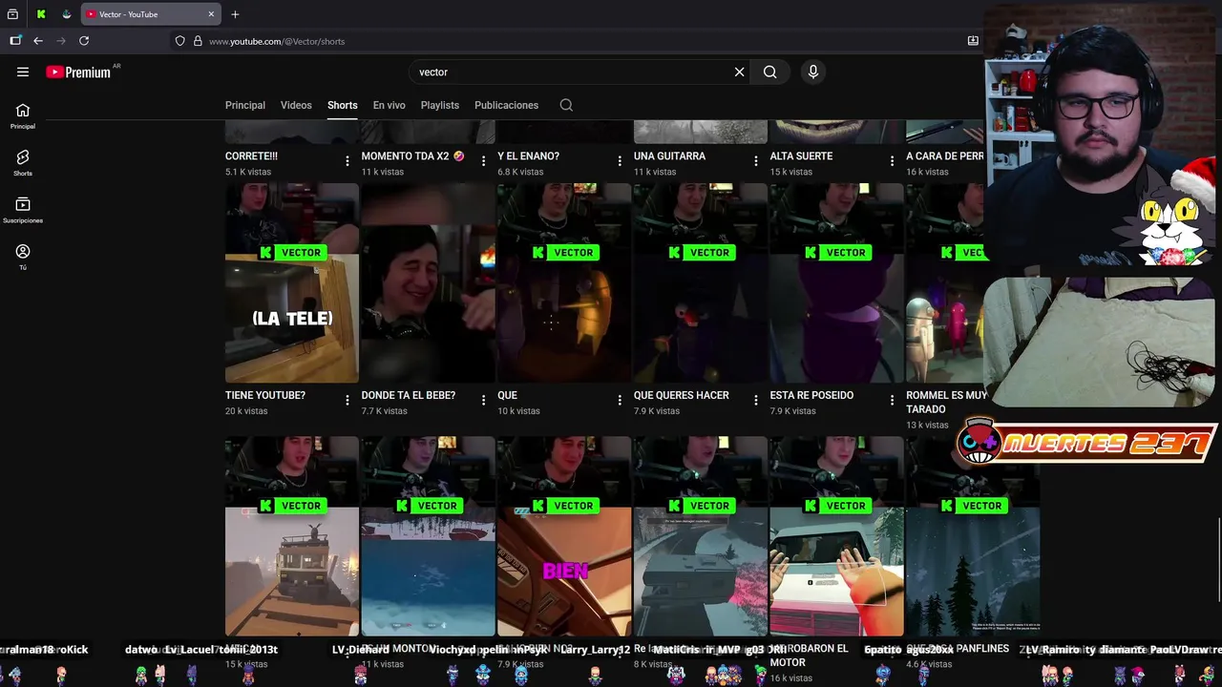
Task: Click the shield tracking protection icon
Action: (x=179, y=41)
